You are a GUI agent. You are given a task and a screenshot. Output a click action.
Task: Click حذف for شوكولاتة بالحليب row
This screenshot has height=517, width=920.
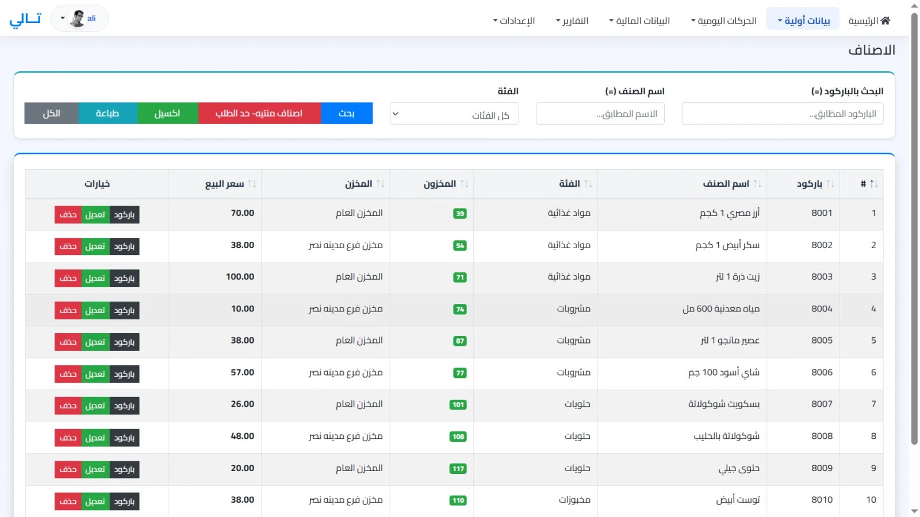pos(68,438)
